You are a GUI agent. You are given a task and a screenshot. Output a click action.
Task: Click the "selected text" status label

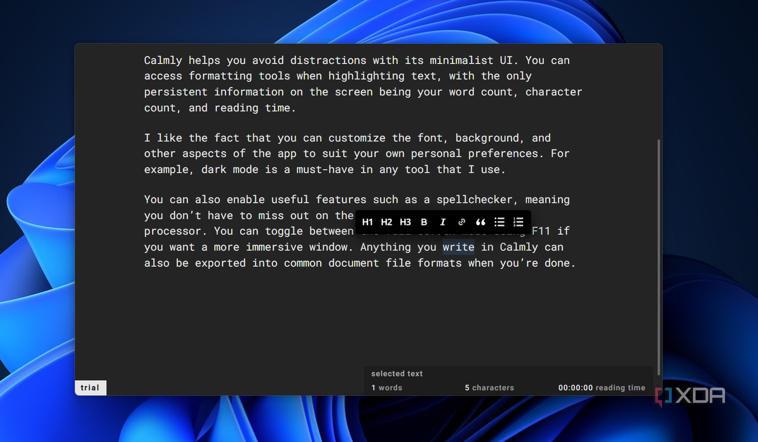tap(397, 373)
